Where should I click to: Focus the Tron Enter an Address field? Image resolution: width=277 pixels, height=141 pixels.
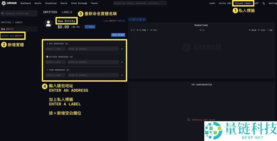[x=93, y=75]
